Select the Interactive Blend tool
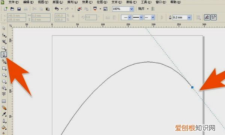This screenshot has height=135, width=225. tap(4, 108)
